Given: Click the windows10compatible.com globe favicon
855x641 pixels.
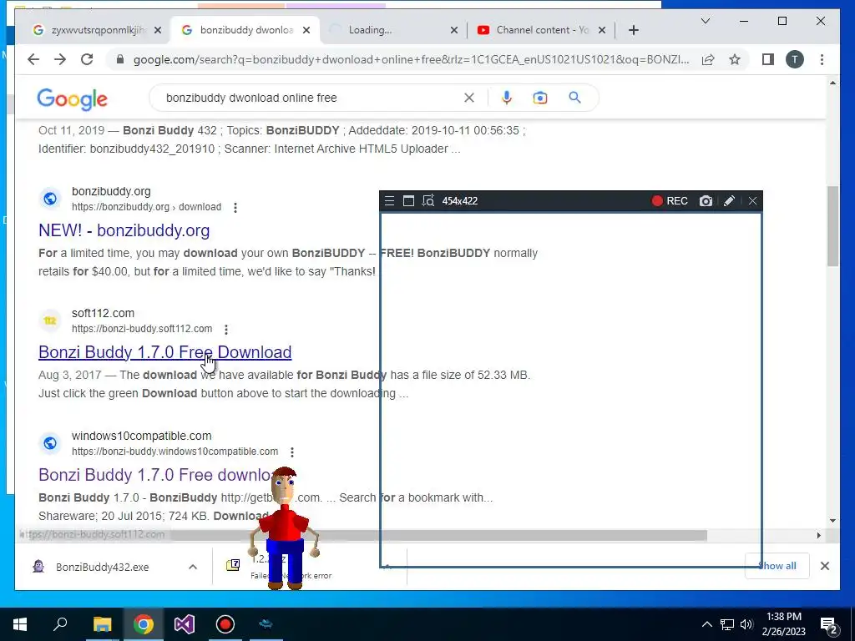Looking at the screenshot, I should tap(49, 442).
